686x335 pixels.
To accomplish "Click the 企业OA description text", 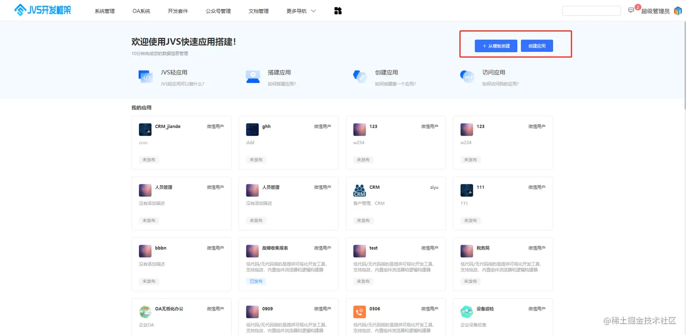I will (147, 325).
